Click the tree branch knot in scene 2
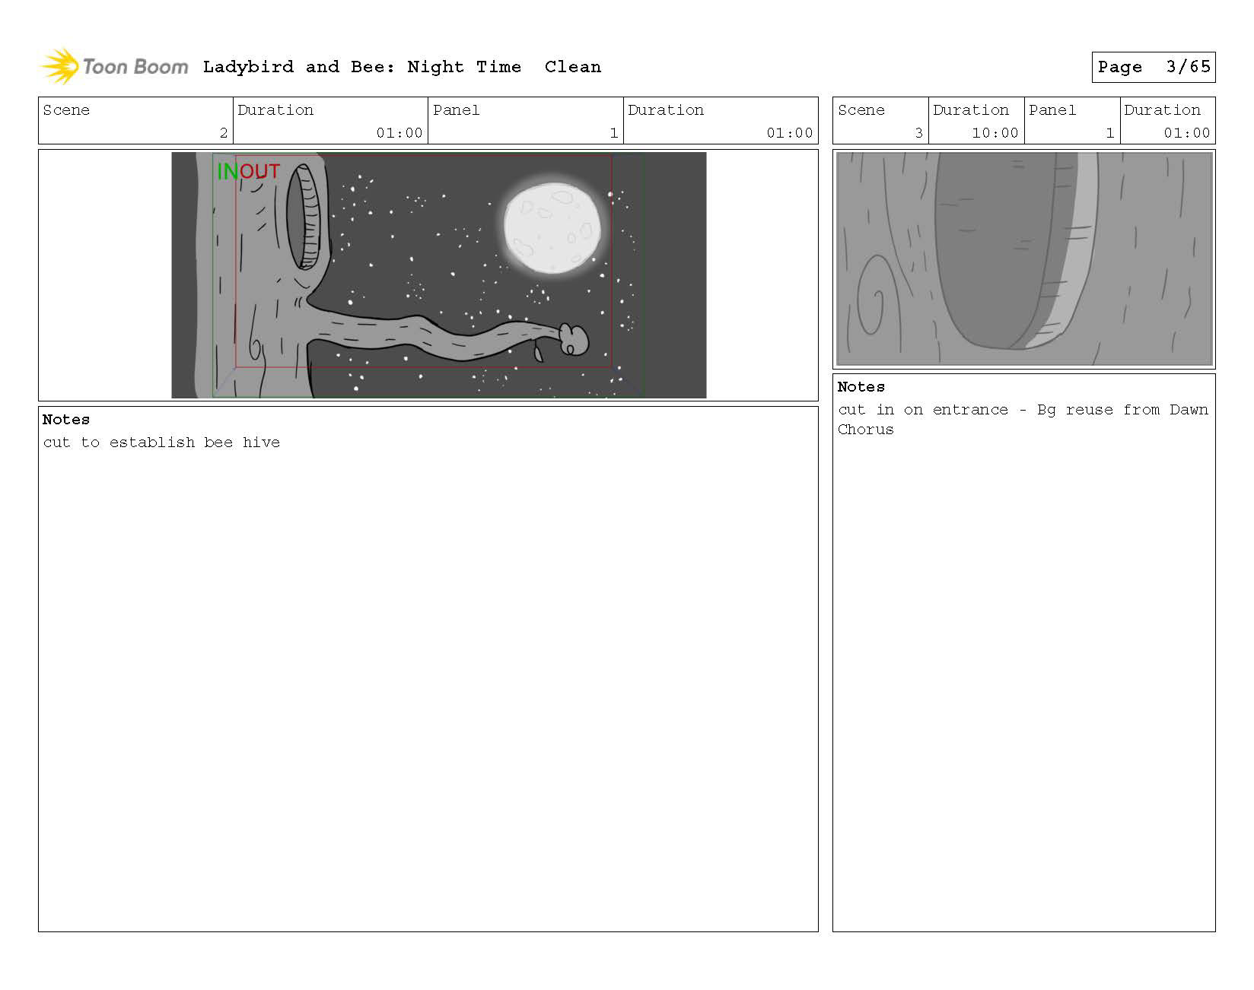This screenshot has height=990, width=1254. click(x=574, y=339)
